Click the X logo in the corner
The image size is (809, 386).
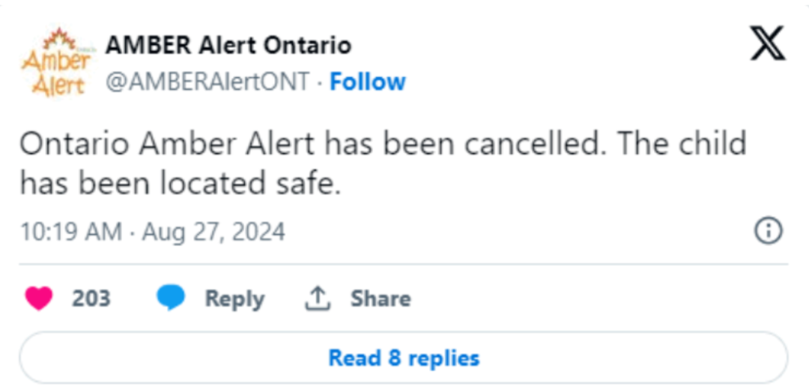tap(767, 43)
